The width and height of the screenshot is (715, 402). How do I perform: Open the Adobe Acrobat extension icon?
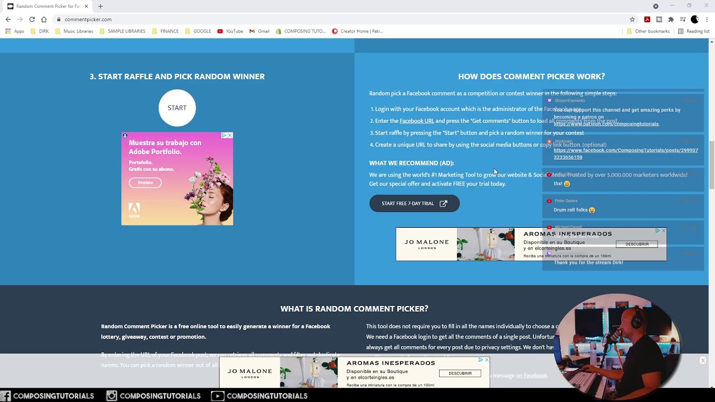(x=647, y=20)
